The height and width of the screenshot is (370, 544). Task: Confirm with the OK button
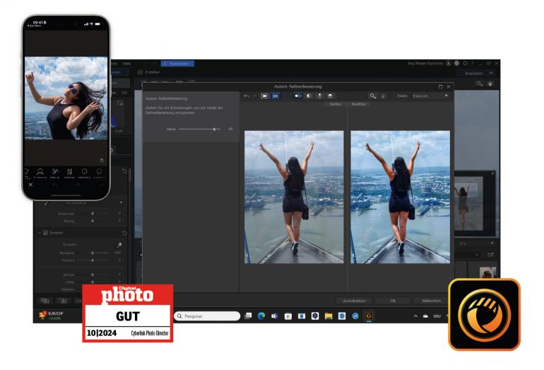[x=393, y=301]
